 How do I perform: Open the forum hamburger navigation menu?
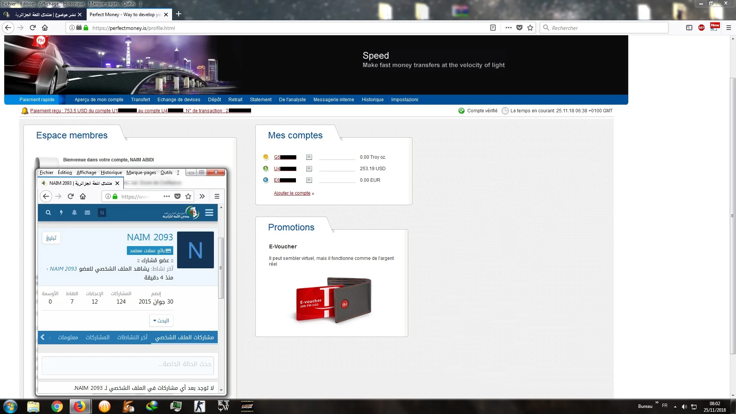pyautogui.click(x=209, y=213)
